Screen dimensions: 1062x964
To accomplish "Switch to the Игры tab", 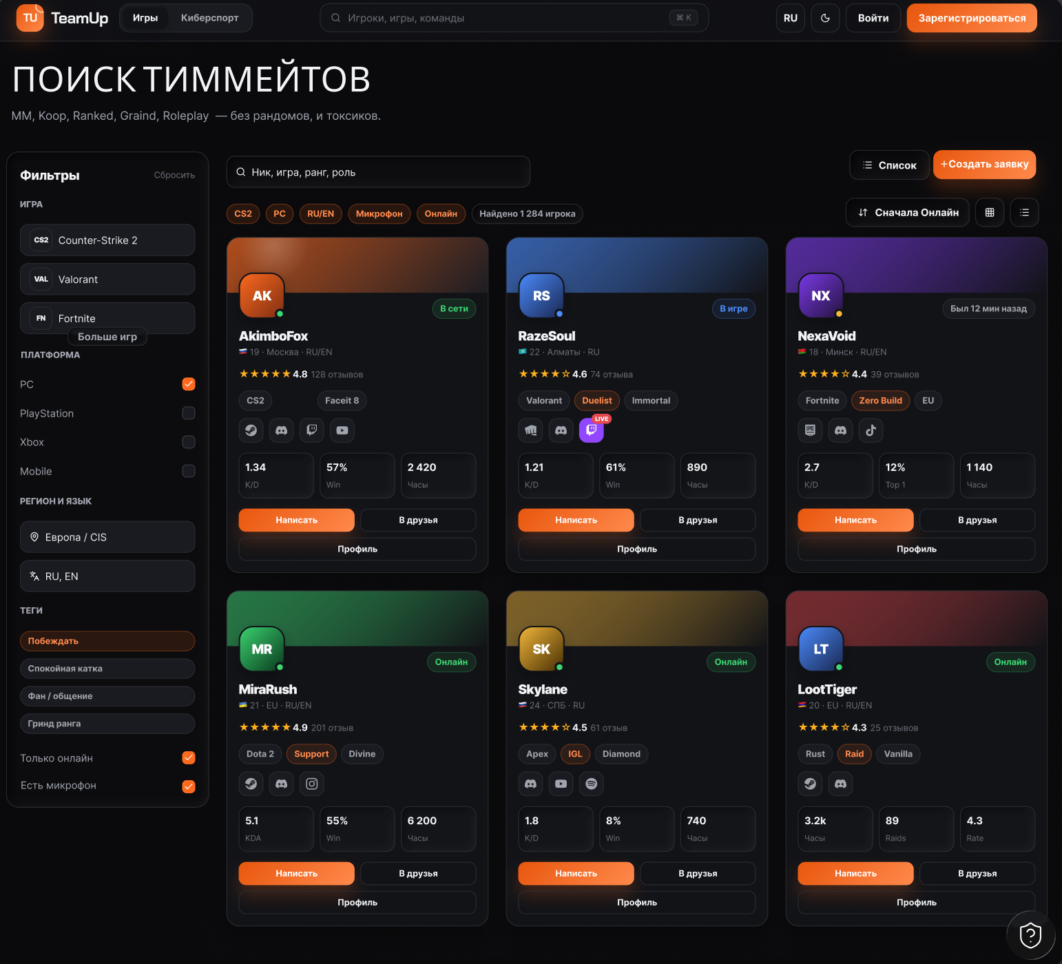I will tap(145, 18).
